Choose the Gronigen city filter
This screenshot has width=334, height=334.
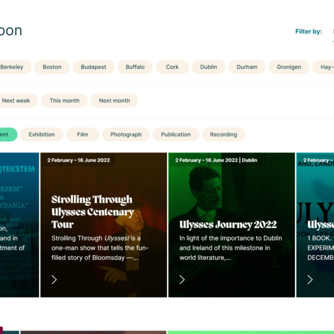(289, 67)
